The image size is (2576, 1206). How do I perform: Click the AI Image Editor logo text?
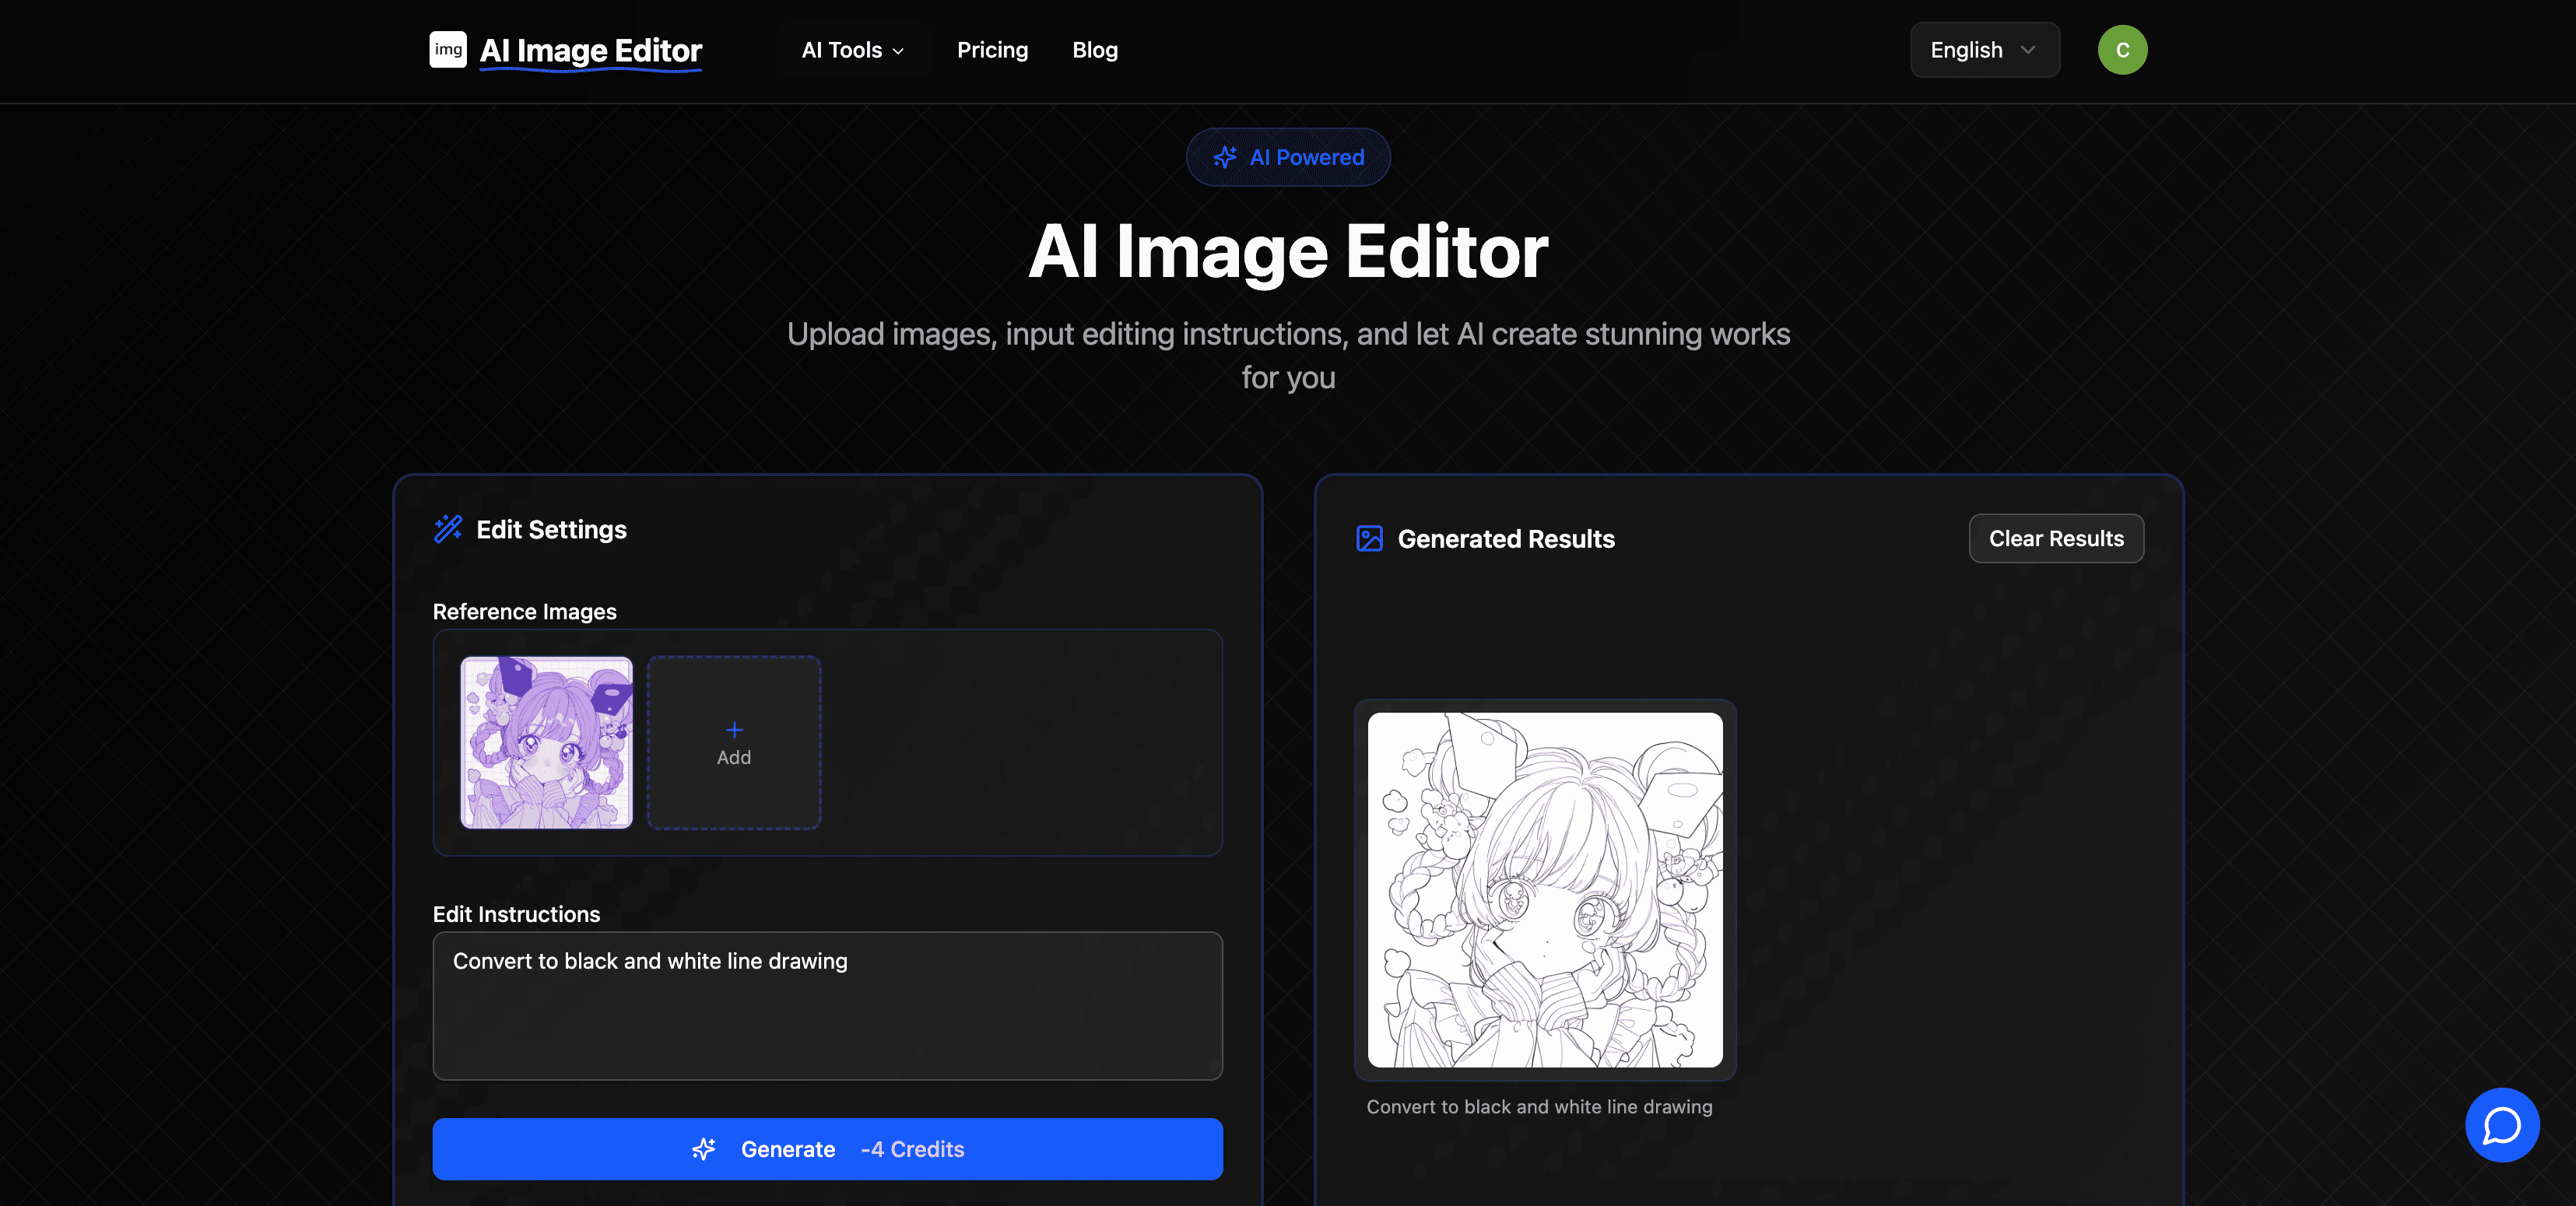coord(590,50)
